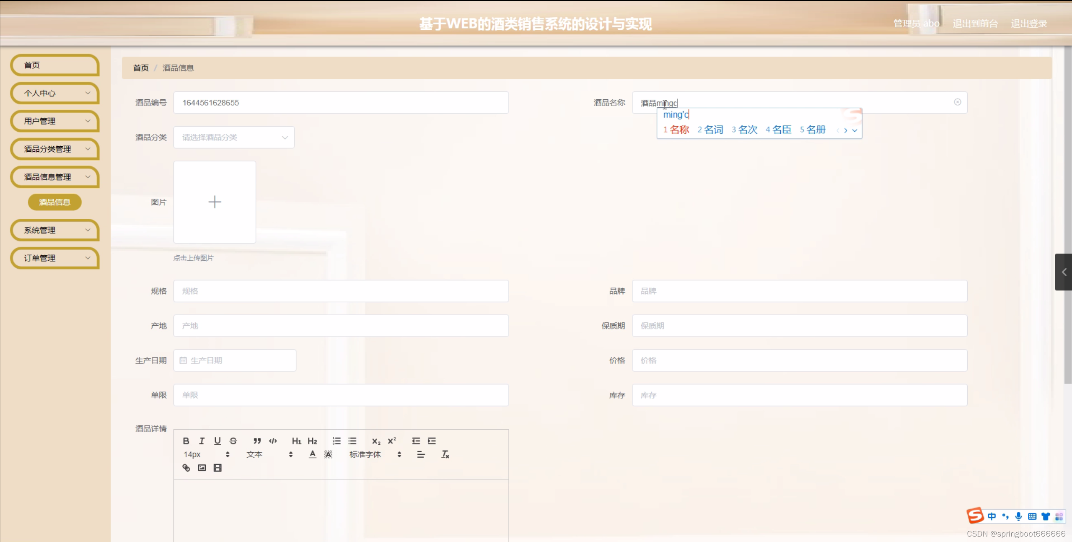Apply italic style in rich text editor
This screenshot has width=1072, height=542.
(x=202, y=441)
